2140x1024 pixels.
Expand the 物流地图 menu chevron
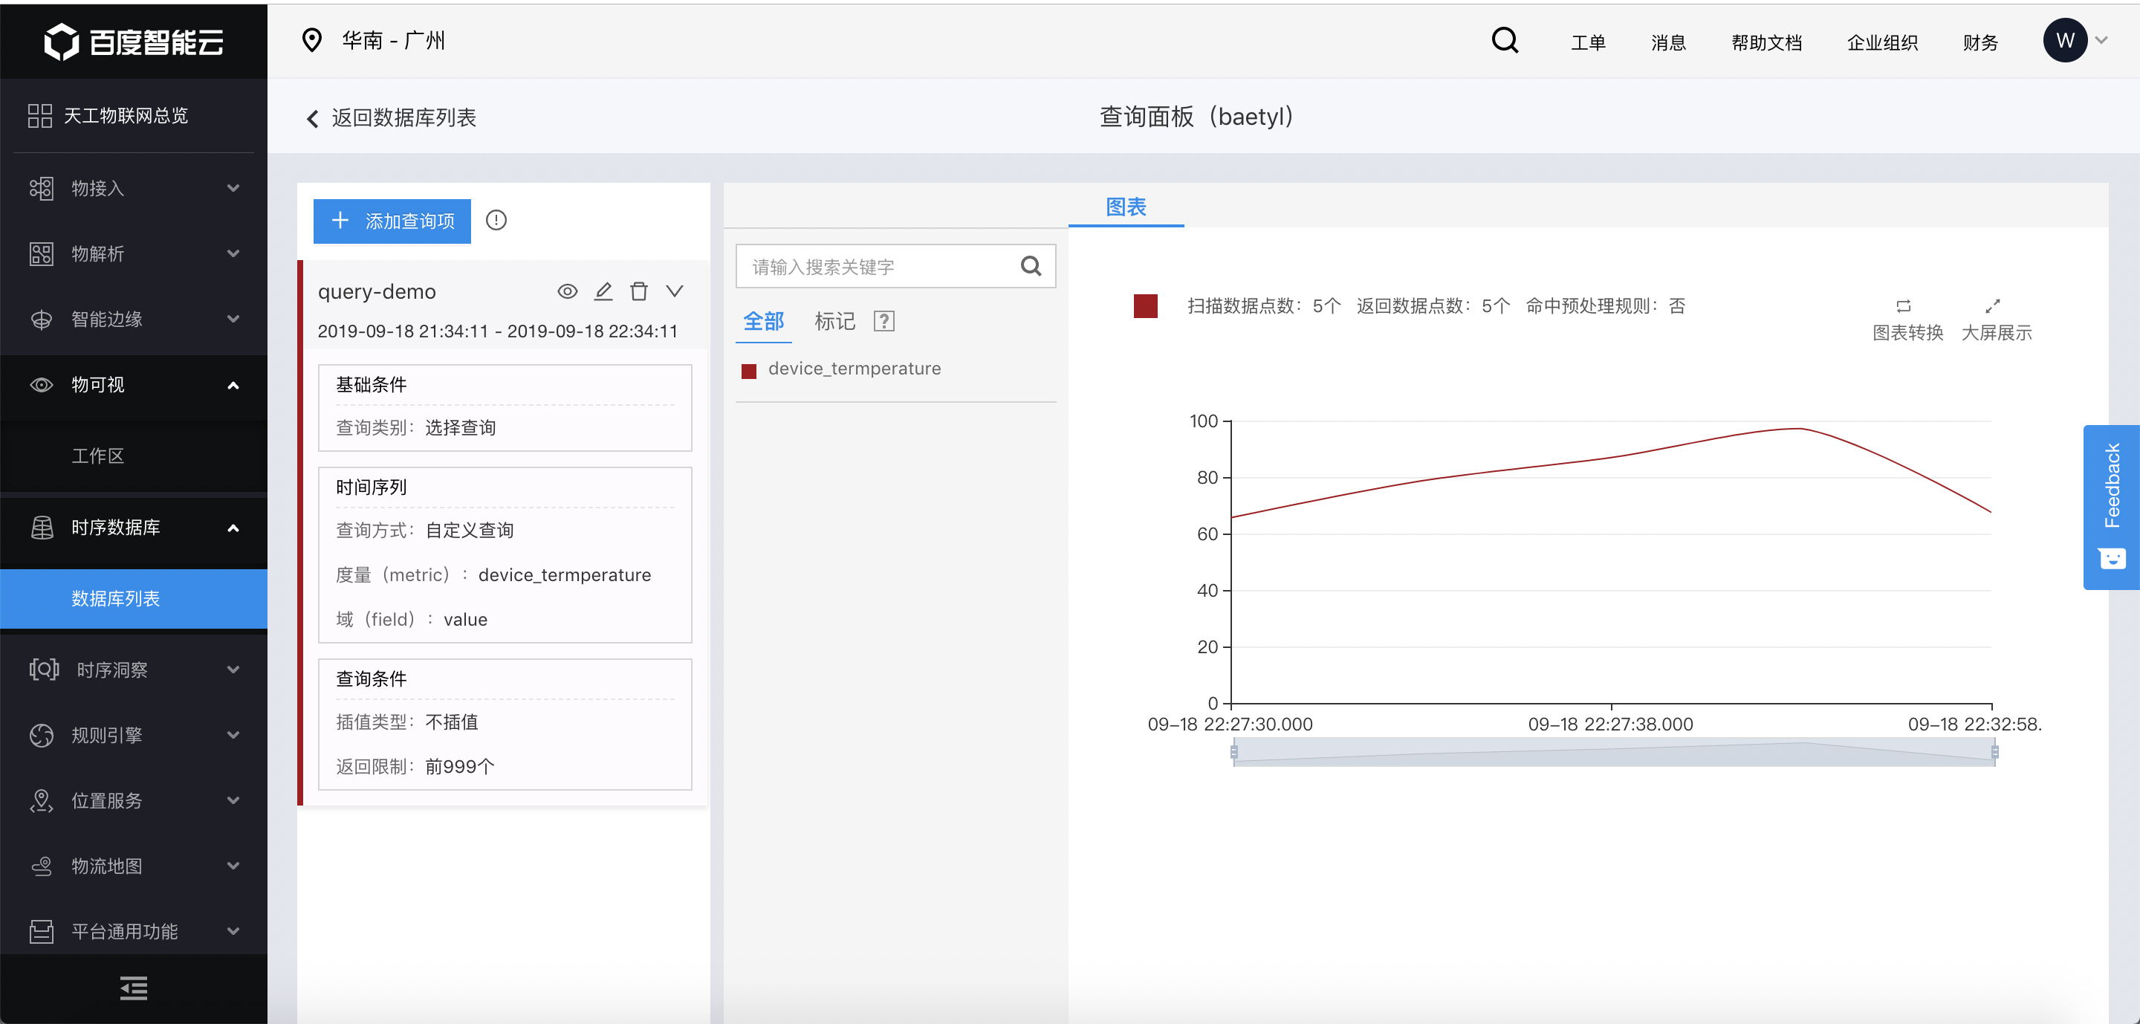(233, 866)
